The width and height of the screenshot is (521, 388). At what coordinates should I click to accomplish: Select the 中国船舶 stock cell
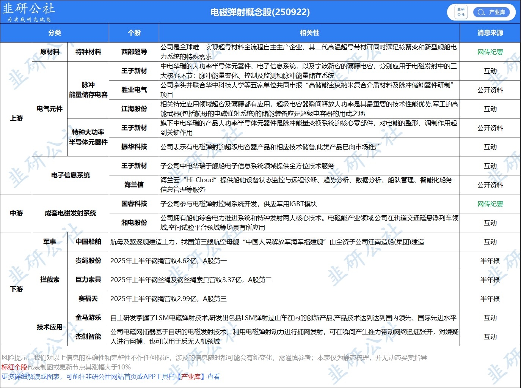(88, 242)
